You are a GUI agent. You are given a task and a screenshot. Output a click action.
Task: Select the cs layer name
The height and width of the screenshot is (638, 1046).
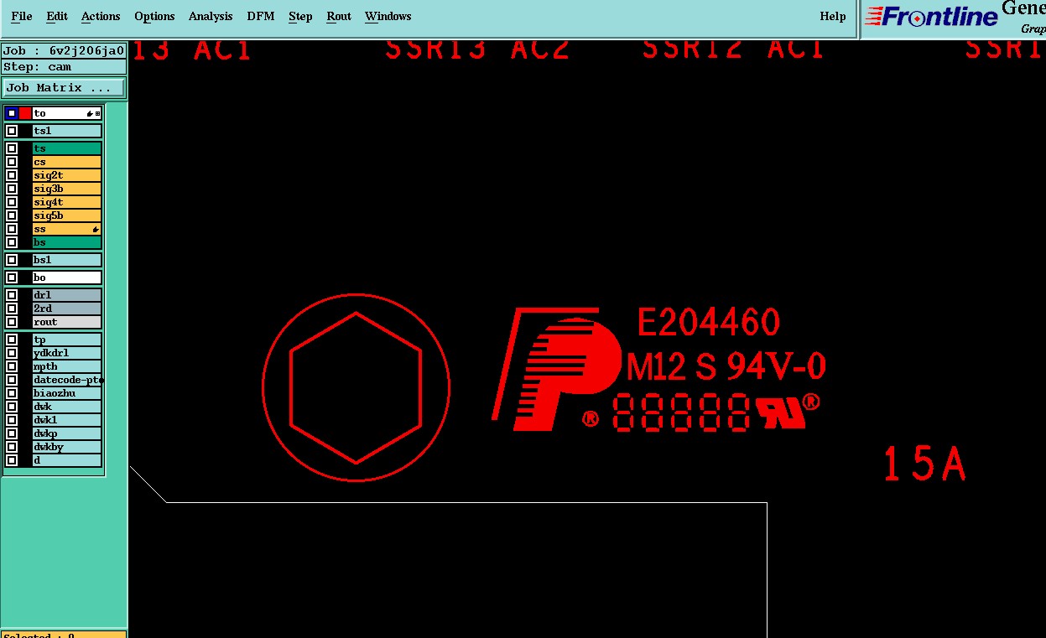pyautogui.click(x=67, y=162)
